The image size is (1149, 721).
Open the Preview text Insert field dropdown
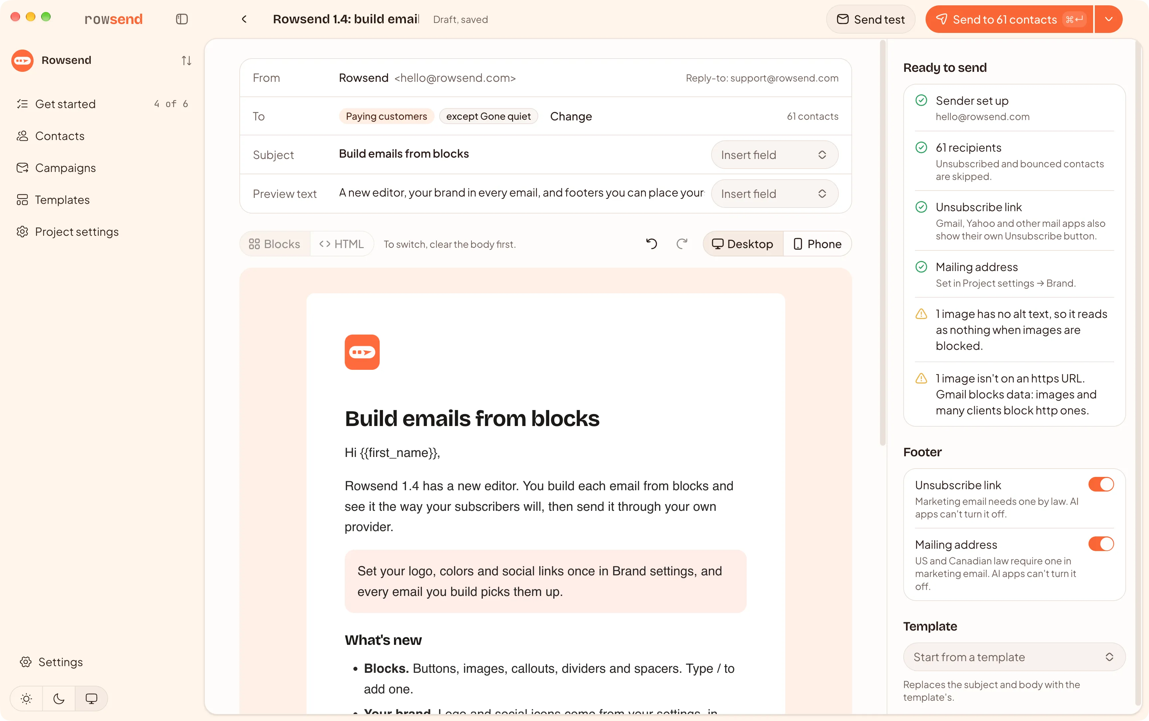pos(774,194)
